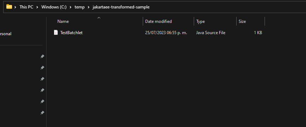Click the fourth pin icon in the sidebar

coord(42,90)
